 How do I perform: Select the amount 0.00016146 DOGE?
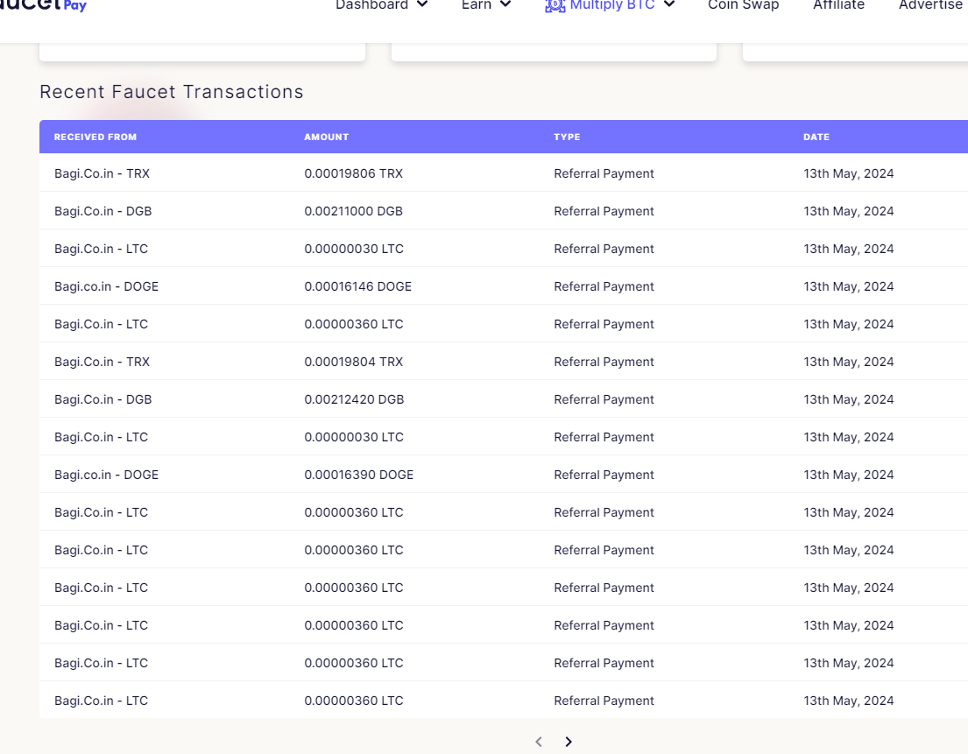click(x=357, y=286)
